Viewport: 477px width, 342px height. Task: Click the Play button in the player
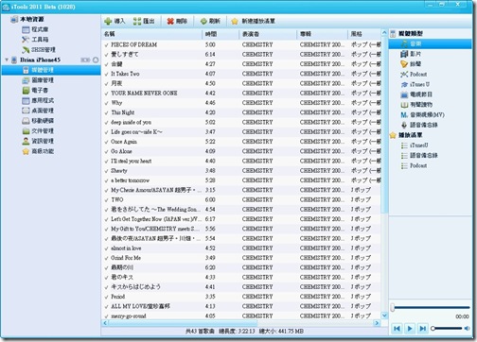[410, 329]
